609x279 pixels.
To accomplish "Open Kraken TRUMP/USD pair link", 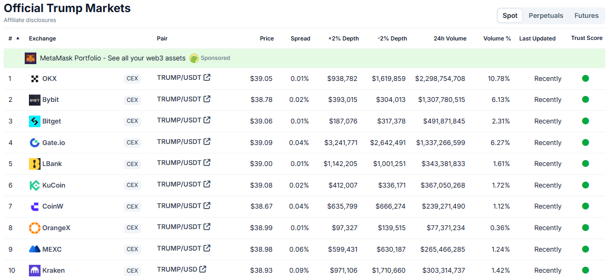I will click(x=177, y=270).
